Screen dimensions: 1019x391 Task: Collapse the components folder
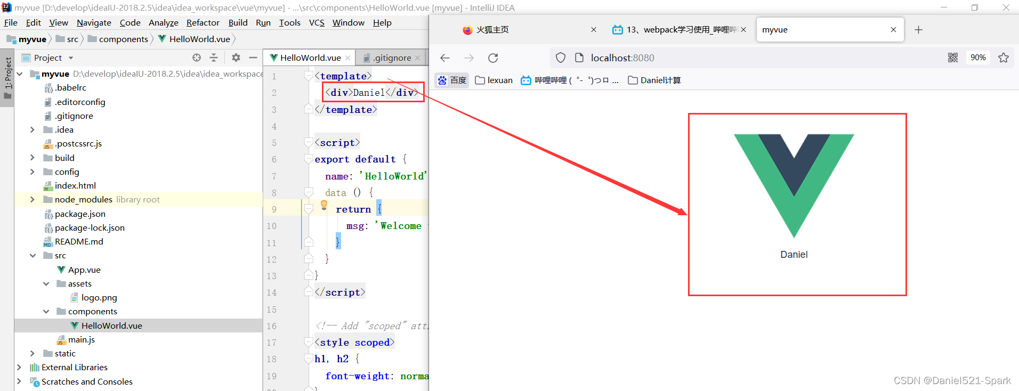pos(46,311)
